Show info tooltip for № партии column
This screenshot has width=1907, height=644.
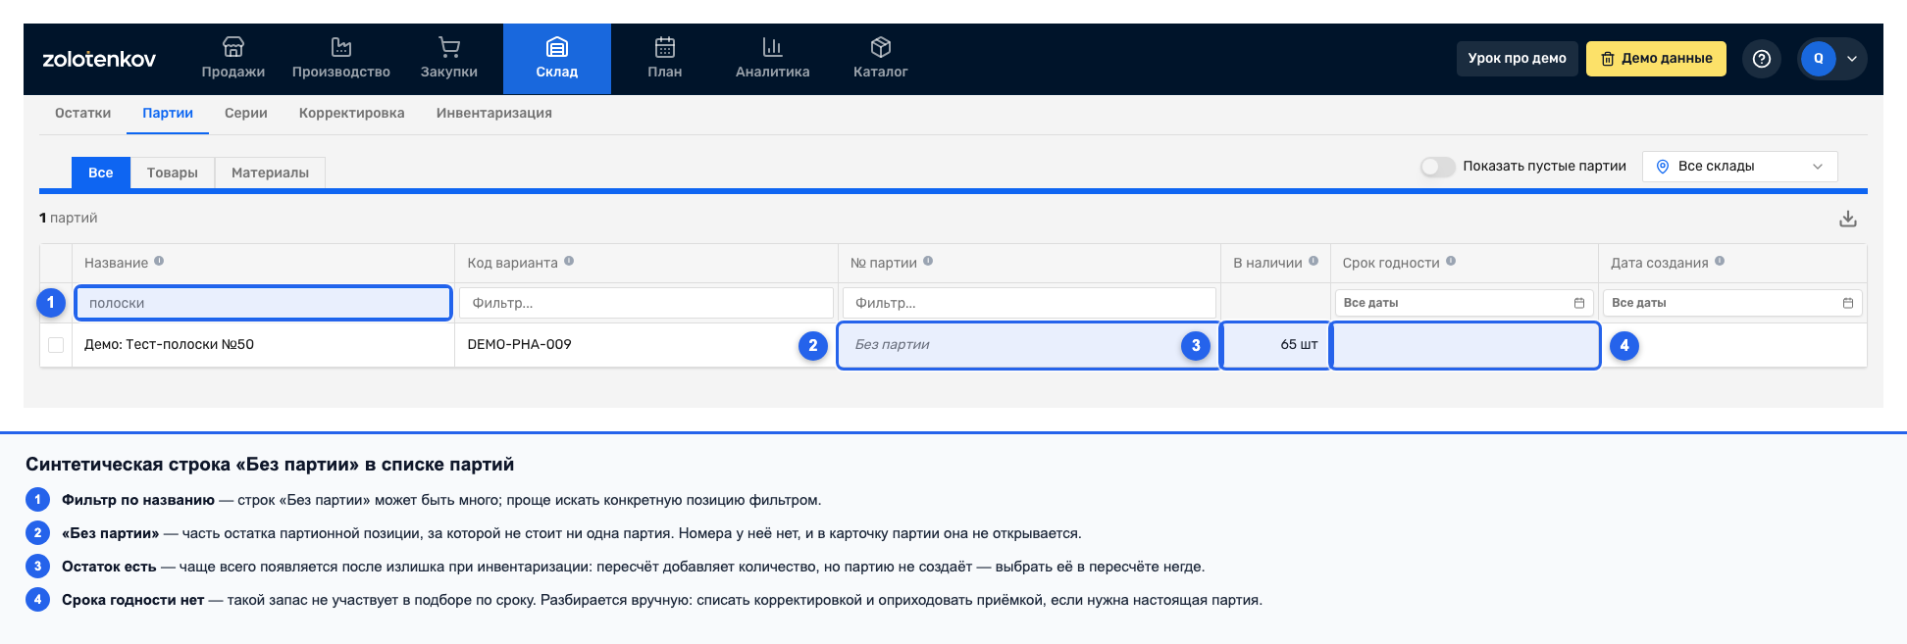tap(928, 262)
